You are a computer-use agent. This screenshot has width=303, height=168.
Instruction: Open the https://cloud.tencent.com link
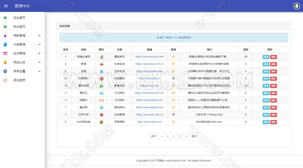point(149,93)
